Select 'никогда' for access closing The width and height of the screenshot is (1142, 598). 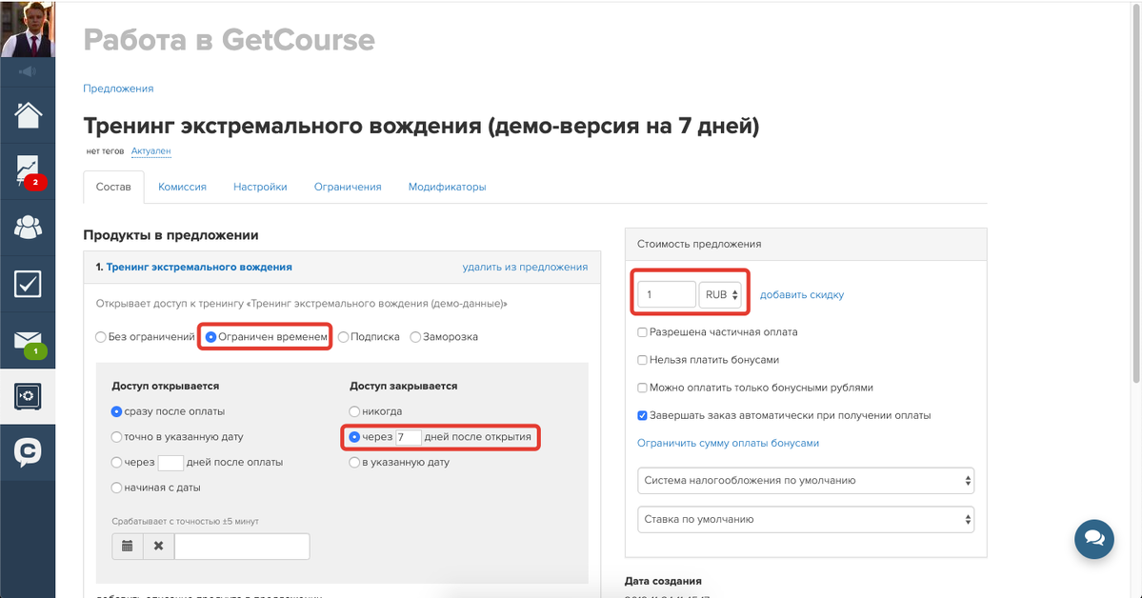pos(355,411)
